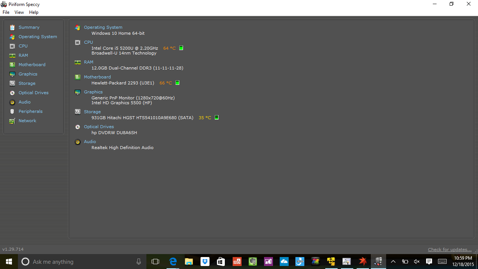The height and width of the screenshot is (269, 478).
Task: Click 'Hewlett-Packard 2293 (U3E1)' text
Action: tap(123, 83)
